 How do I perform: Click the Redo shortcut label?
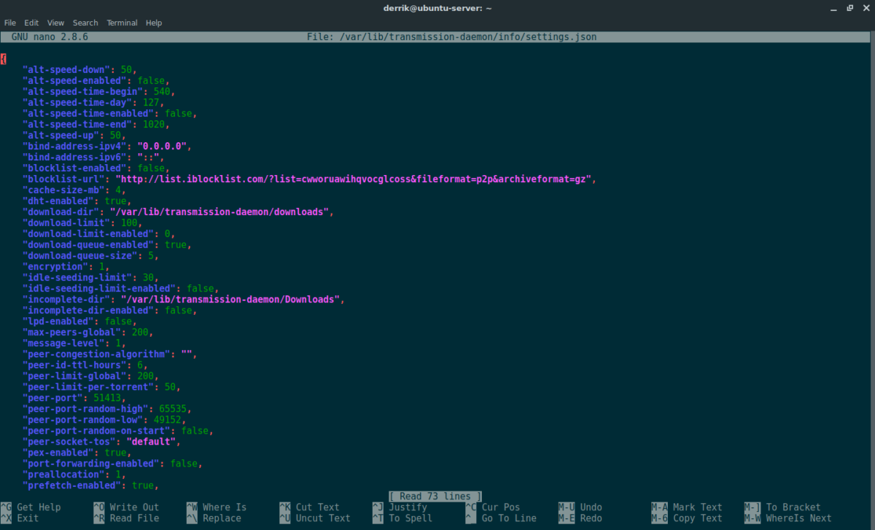coord(591,518)
